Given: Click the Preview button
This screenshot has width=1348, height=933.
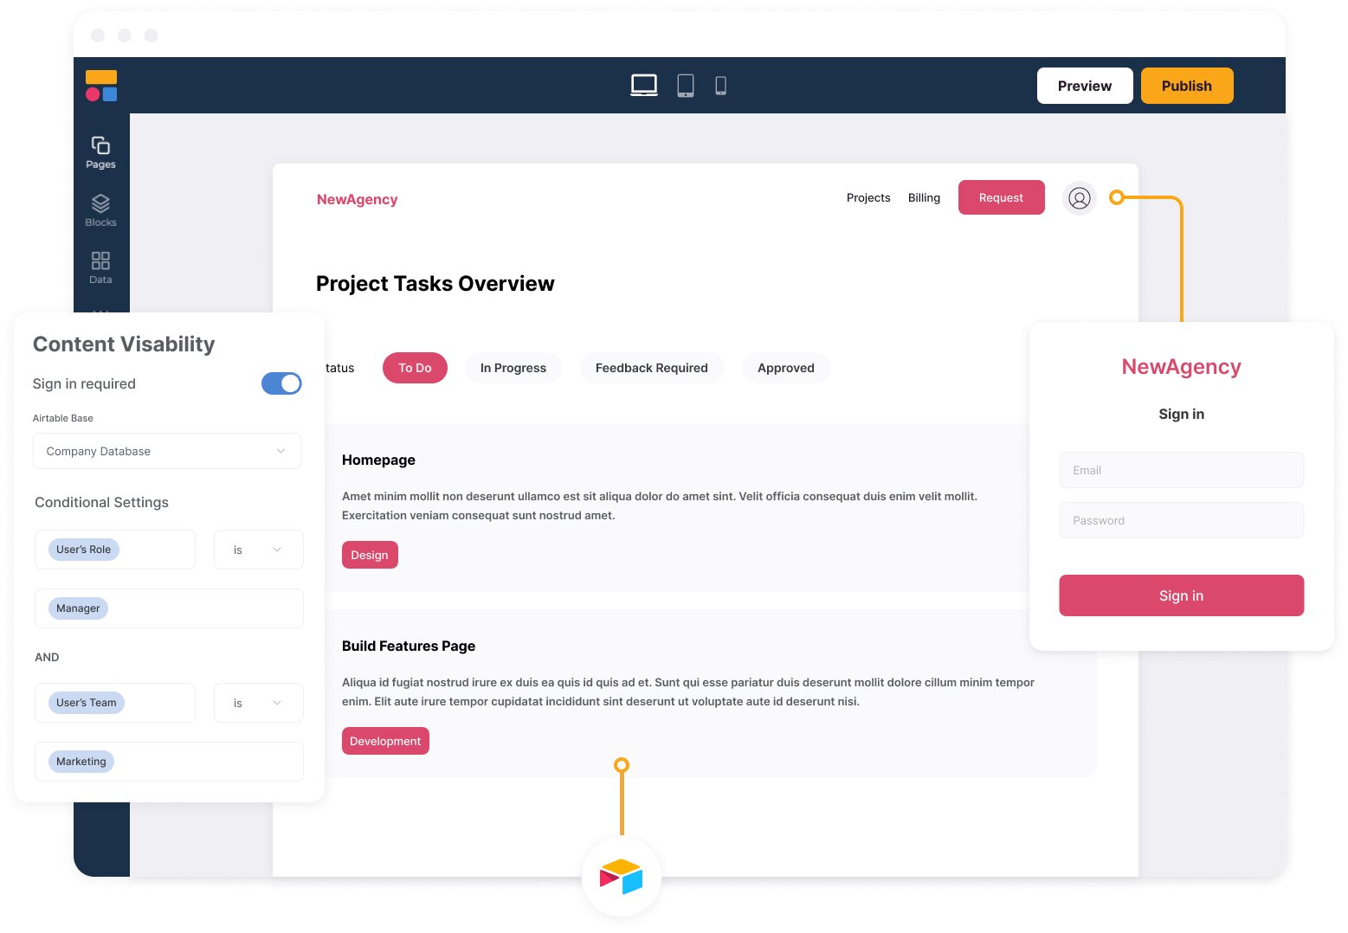Looking at the screenshot, I should [1085, 86].
